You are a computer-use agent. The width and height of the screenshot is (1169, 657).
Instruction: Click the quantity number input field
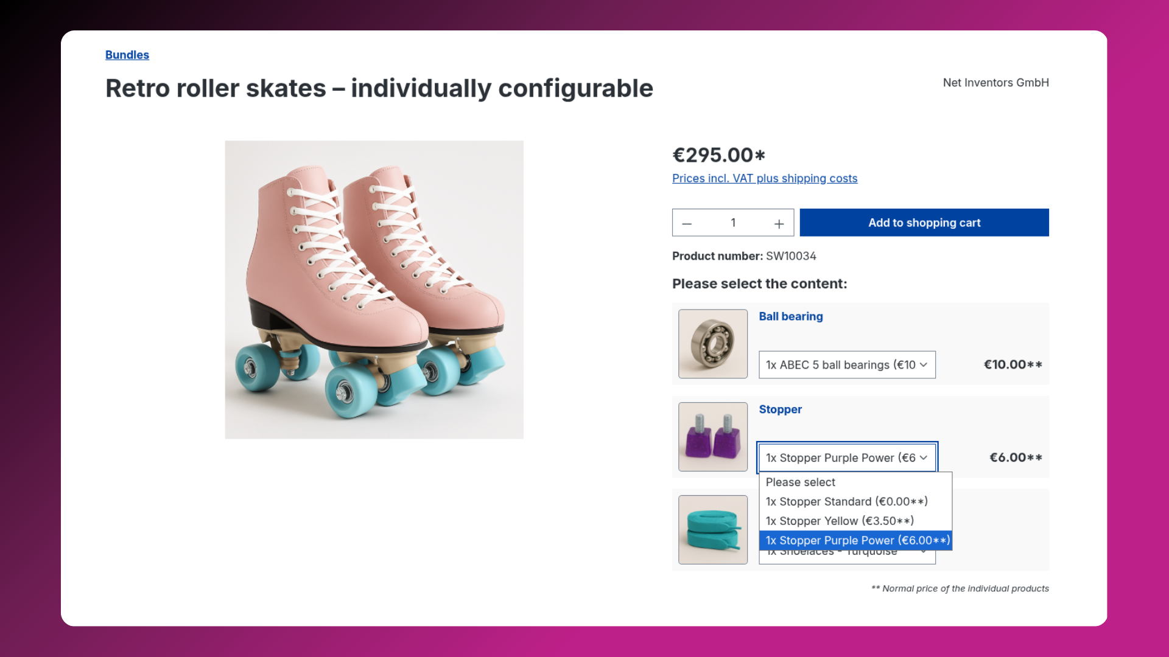click(733, 223)
